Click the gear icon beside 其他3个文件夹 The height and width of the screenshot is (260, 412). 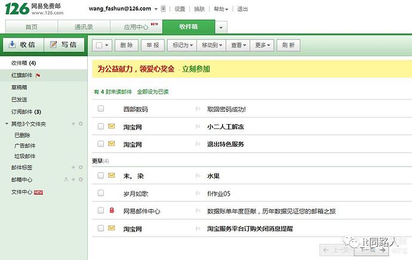tap(81, 124)
